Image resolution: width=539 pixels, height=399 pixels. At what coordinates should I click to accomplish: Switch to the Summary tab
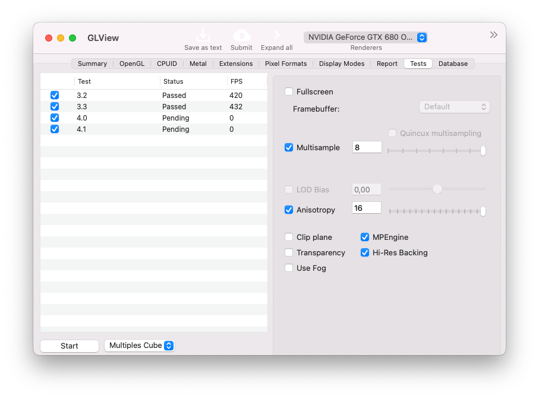coord(92,64)
